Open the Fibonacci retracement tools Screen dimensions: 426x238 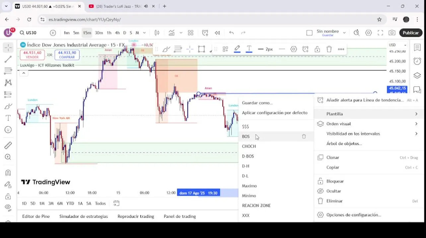click(8, 71)
